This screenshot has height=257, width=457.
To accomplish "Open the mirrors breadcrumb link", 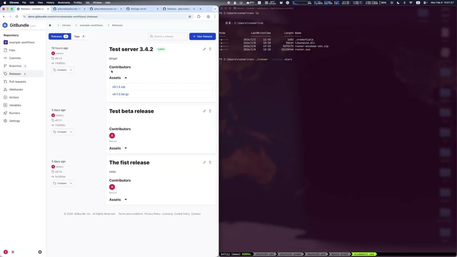I will pos(66,25).
